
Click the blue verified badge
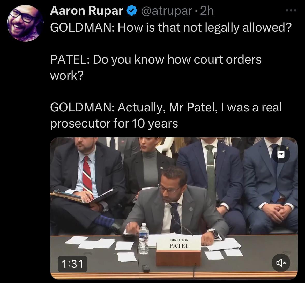(132, 11)
